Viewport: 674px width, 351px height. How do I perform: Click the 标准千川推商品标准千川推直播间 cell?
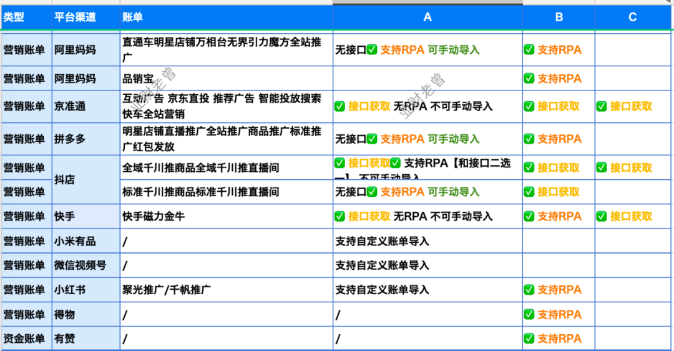coord(227,191)
